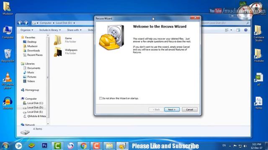Click the Explorer search box
This screenshot has width=268, height=150.
coord(226,23)
